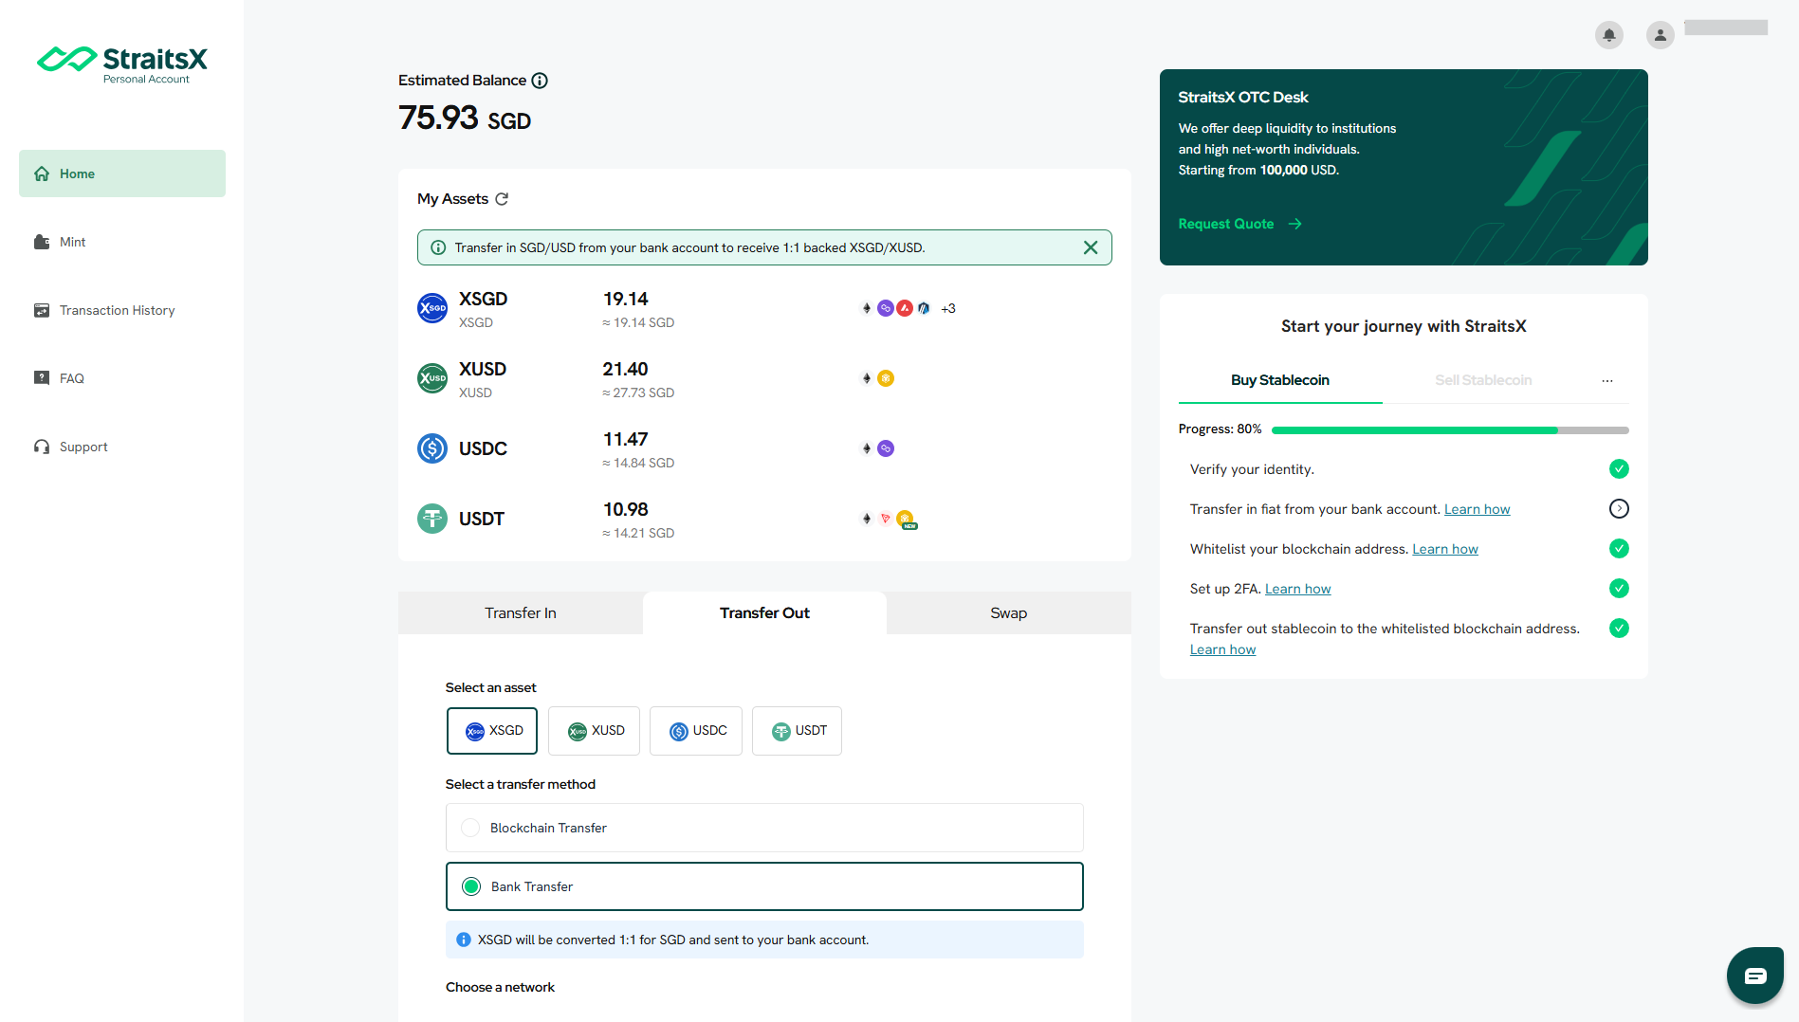Viewport: 1799px width, 1022px height.
Task: Click the new BNB chain icon in USDT row
Action: (x=907, y=520)
